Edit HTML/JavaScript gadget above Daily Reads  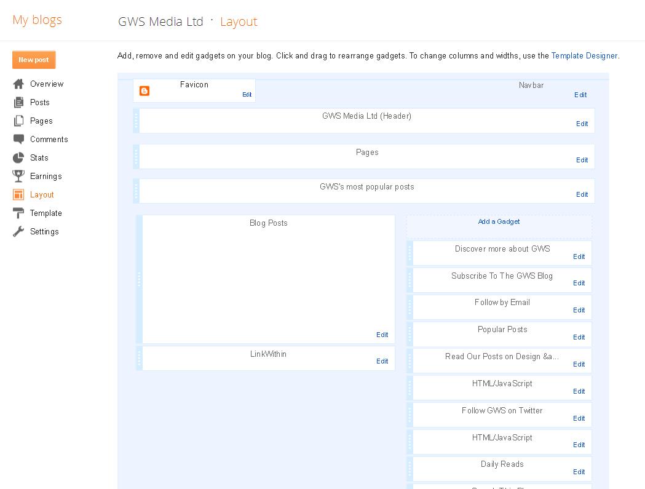[x=579, y=445]
